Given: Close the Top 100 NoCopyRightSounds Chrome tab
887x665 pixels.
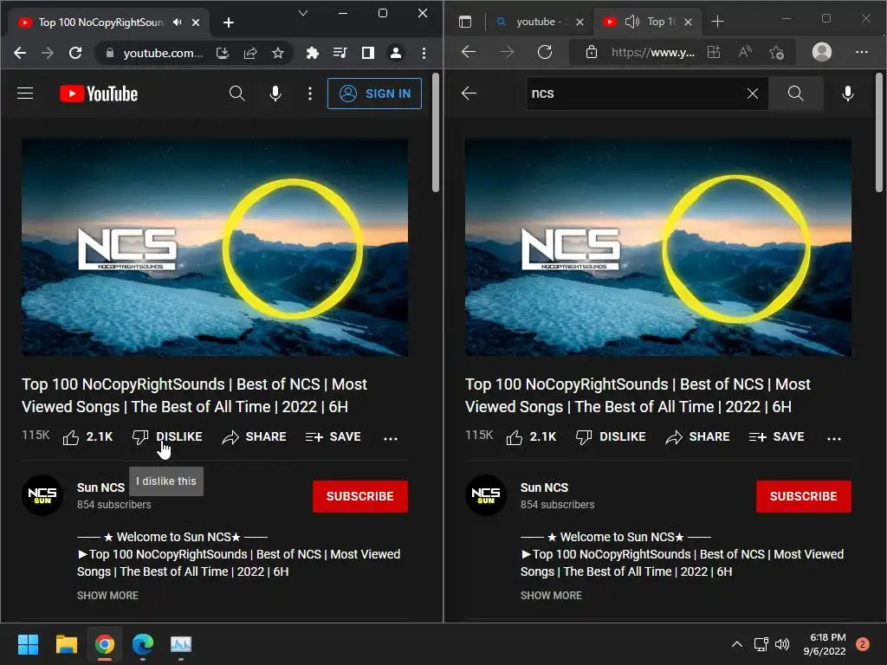Looking at the screenshot, I should click(196, 23).
